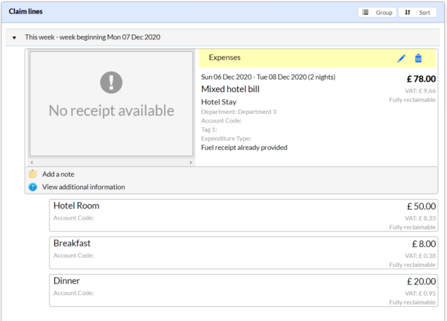Click the £ 78.00 total amount
This screenshot has height=321, width=447.
point(421,79)
